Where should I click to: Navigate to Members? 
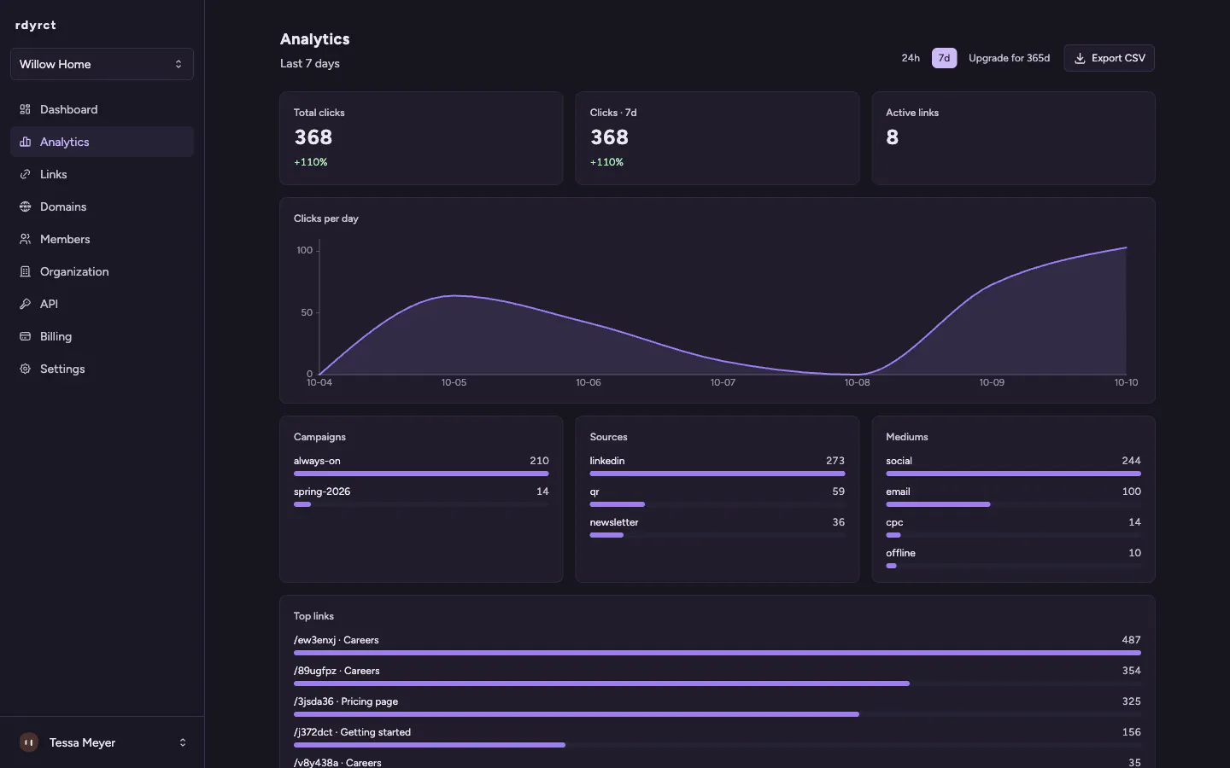click(x=102, y=239)
